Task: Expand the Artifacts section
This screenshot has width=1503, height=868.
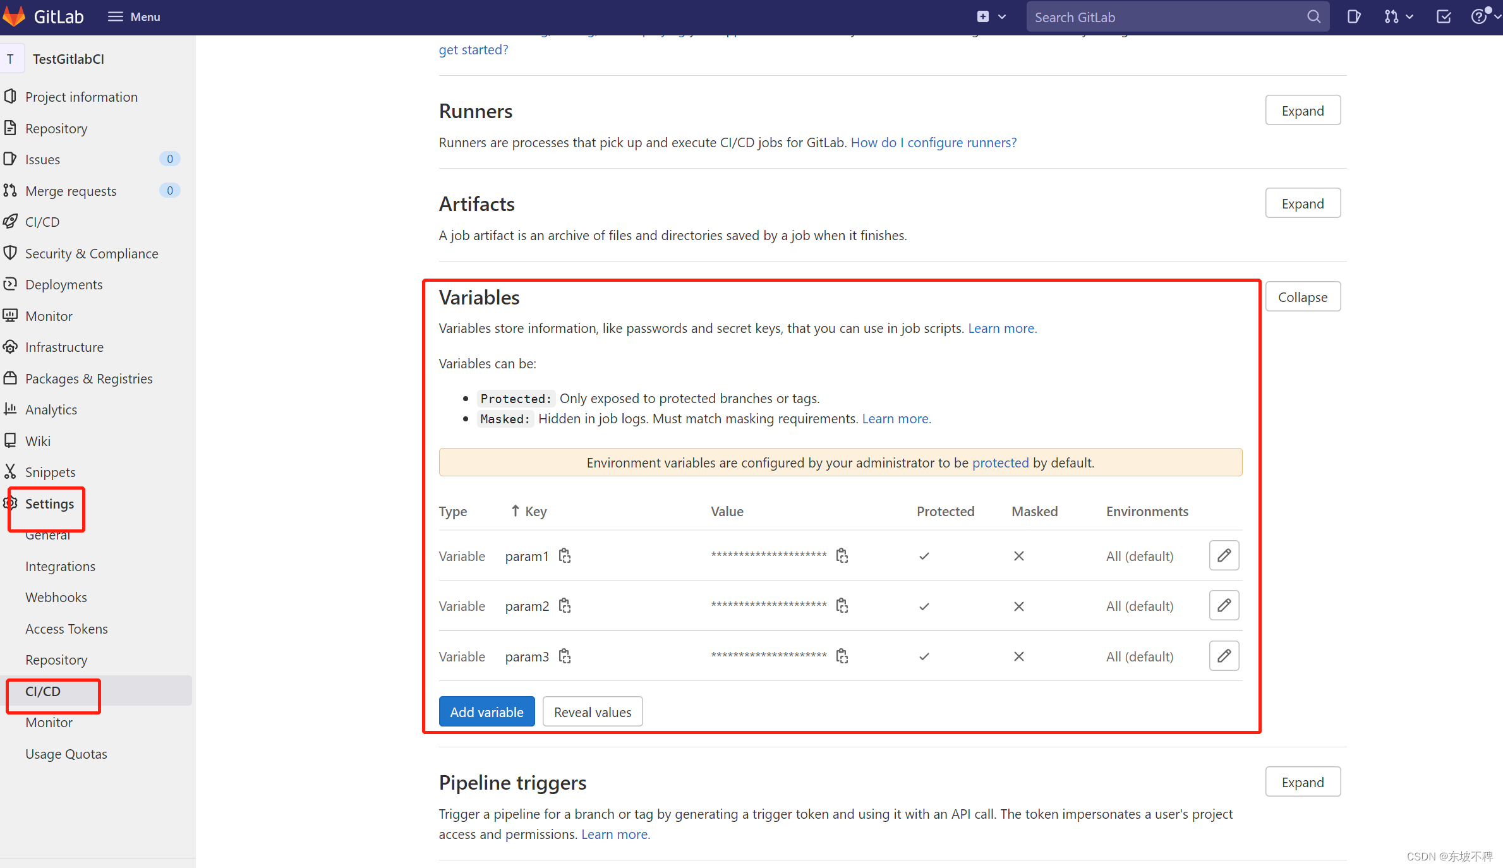Action: (x=1301, y=203)
